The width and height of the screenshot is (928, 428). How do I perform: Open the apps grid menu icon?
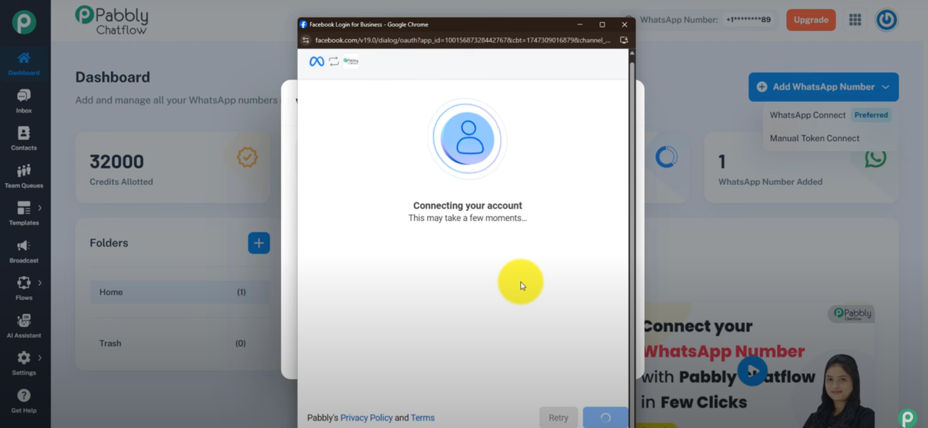(x=855, y=20)
